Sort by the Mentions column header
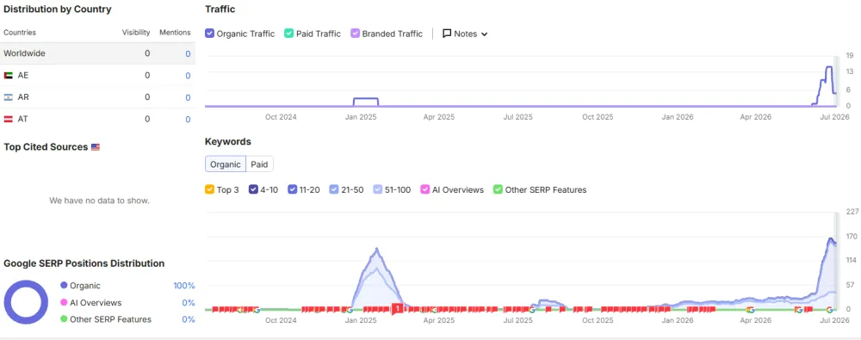The width and height of the screenshot is (861, 340). pyautogui.click(x=175, y=33)
